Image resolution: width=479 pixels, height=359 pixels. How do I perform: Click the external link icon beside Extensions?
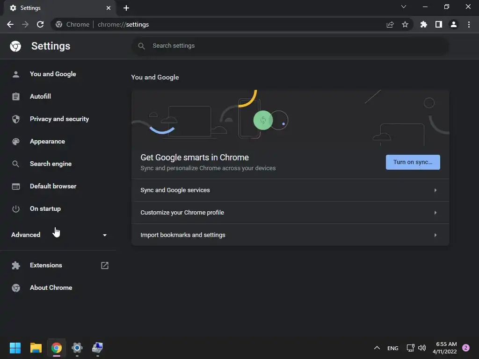coord(105,266)
